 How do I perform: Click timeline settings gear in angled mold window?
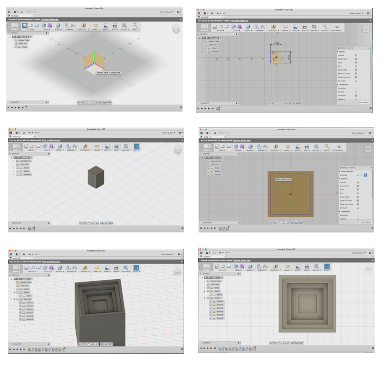(x=182, y=349)
